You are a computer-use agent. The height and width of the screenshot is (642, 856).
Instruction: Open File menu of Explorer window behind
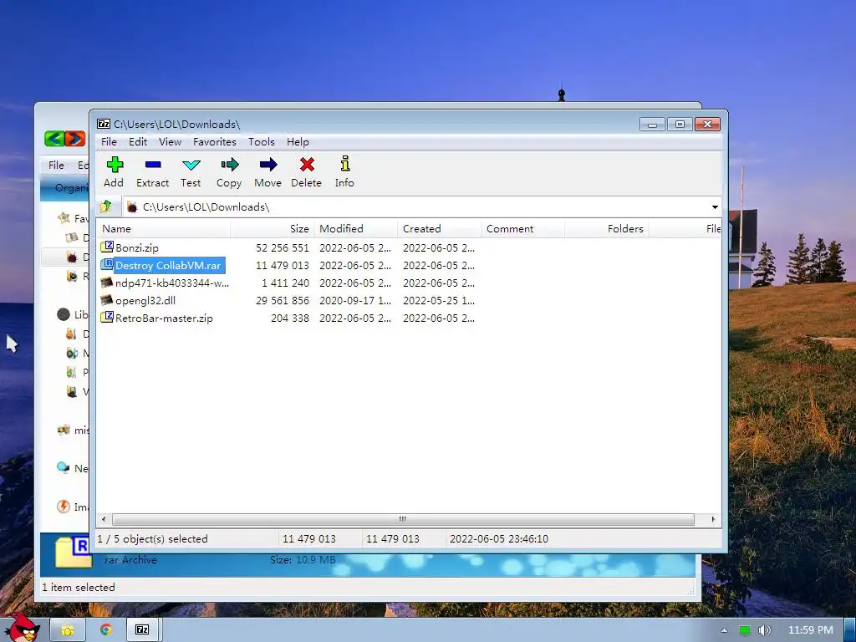coord(56,165)
